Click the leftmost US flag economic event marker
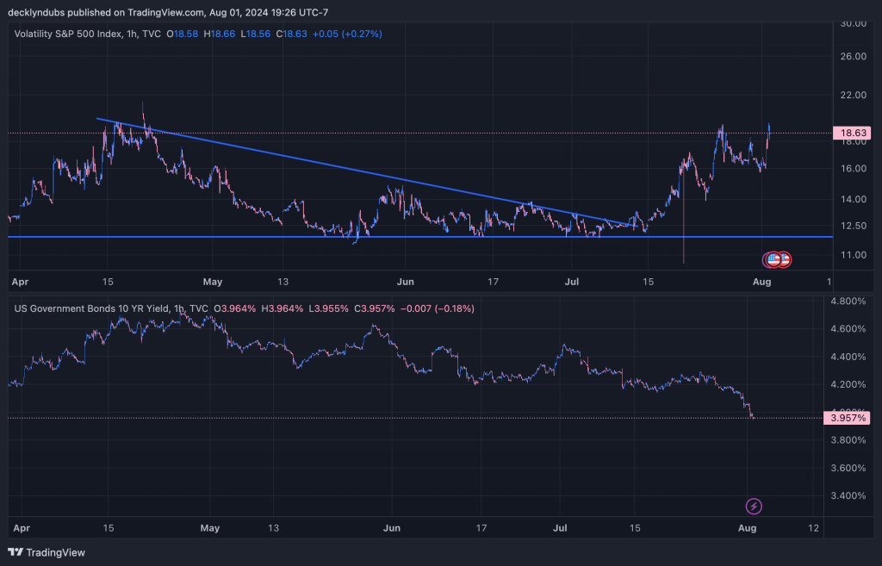Image resolution: width=882 pixels, height=566 pixels. (771, 259)
